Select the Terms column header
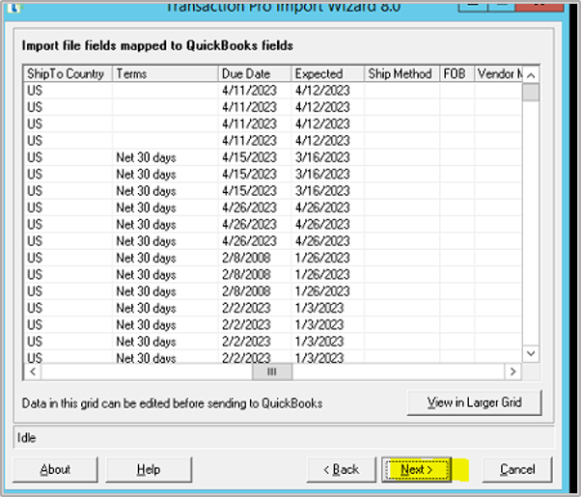Image resolution: width=581 pixels, height=498 pixels. pyautogui.click(x=165, y=73)
